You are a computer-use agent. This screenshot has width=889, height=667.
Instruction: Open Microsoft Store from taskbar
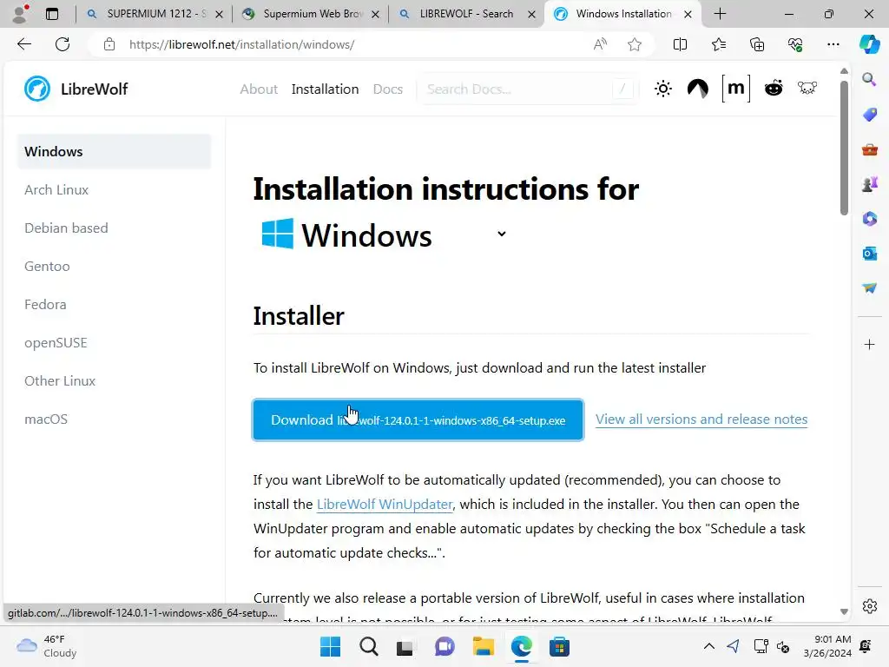pos(559,646)
